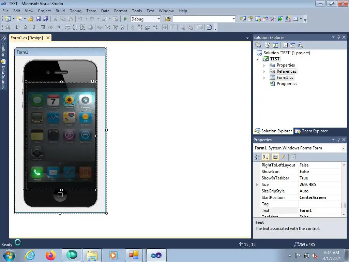The height and width of the screenshot is (262, 349).
Task: Switch Properties panel to Categorized view
Action: pyautogui.click(x=258, y=157)
